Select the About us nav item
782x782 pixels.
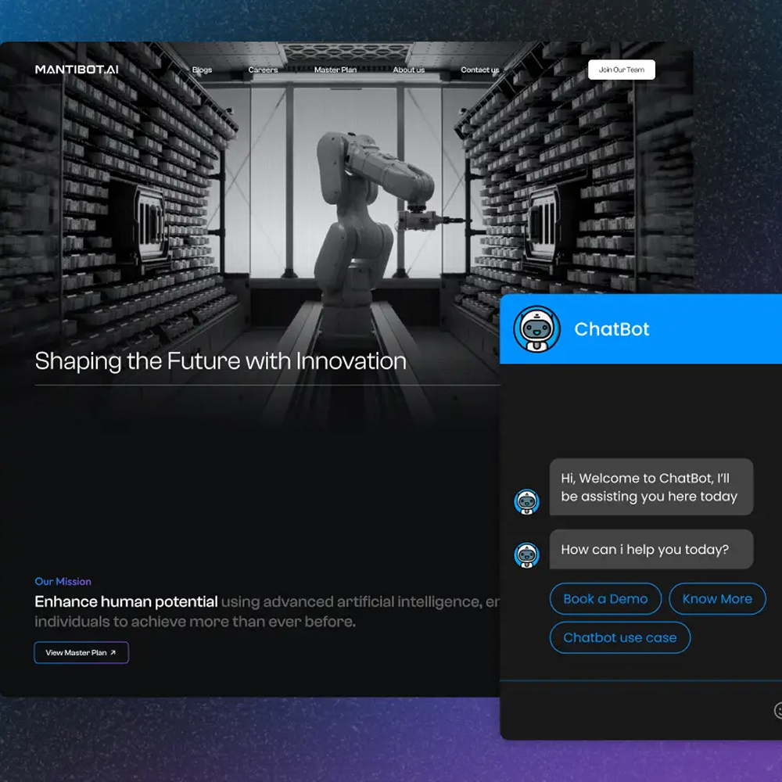click(x=409, y=70)
